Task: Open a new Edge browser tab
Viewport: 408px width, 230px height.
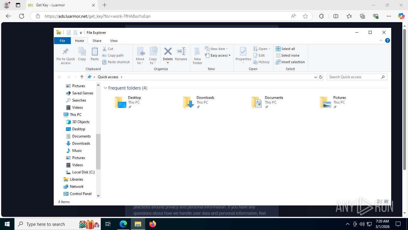Action: pos(104,5)
